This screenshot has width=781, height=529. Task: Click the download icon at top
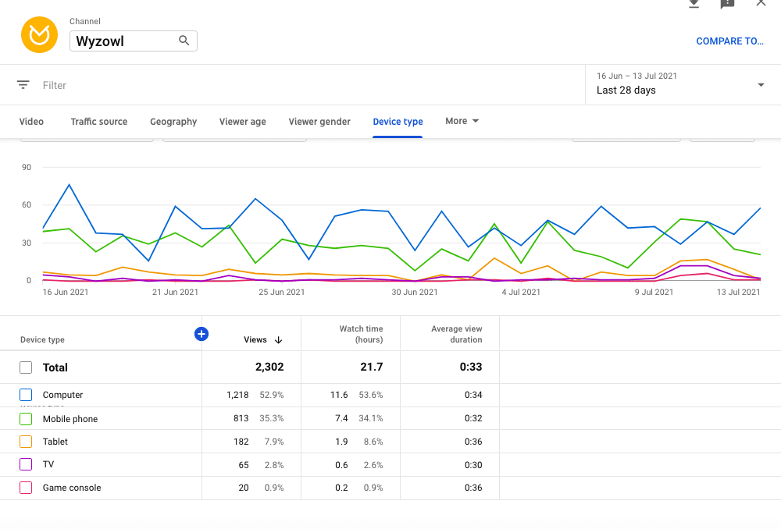(x=694, y=4)
